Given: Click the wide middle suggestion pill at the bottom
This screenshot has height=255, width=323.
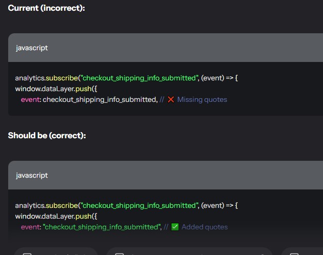Looking at the screenshot, I should (x=189, y=252).
